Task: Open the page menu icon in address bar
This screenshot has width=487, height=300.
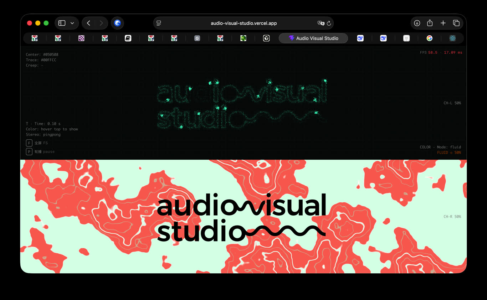Action: coord(159,23)
